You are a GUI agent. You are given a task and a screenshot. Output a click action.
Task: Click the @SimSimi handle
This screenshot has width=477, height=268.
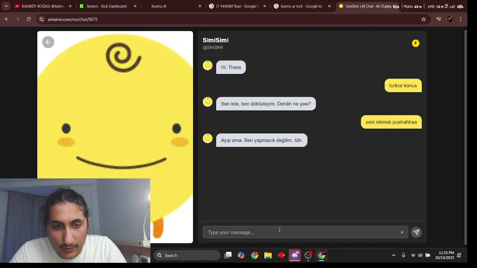(213, 47)
